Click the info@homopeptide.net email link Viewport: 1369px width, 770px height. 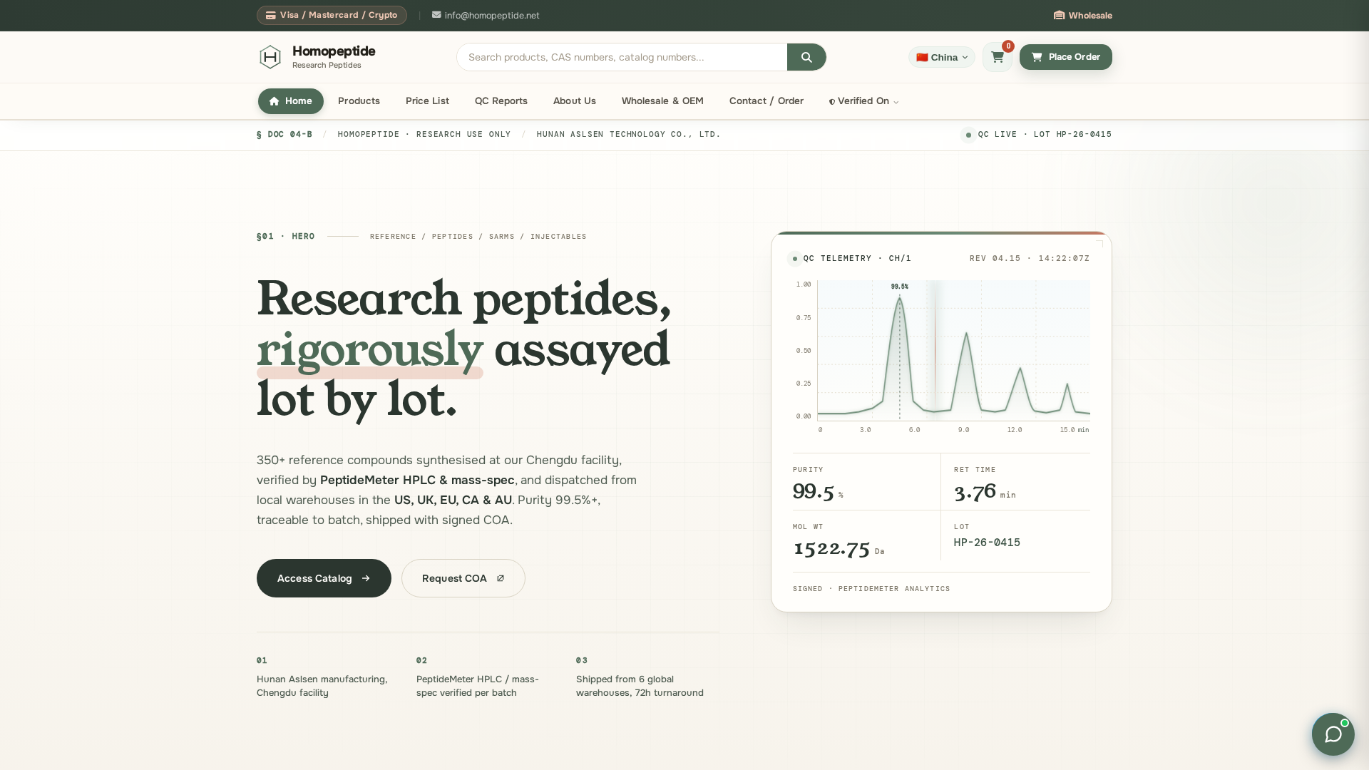click(x=492, y=15)
